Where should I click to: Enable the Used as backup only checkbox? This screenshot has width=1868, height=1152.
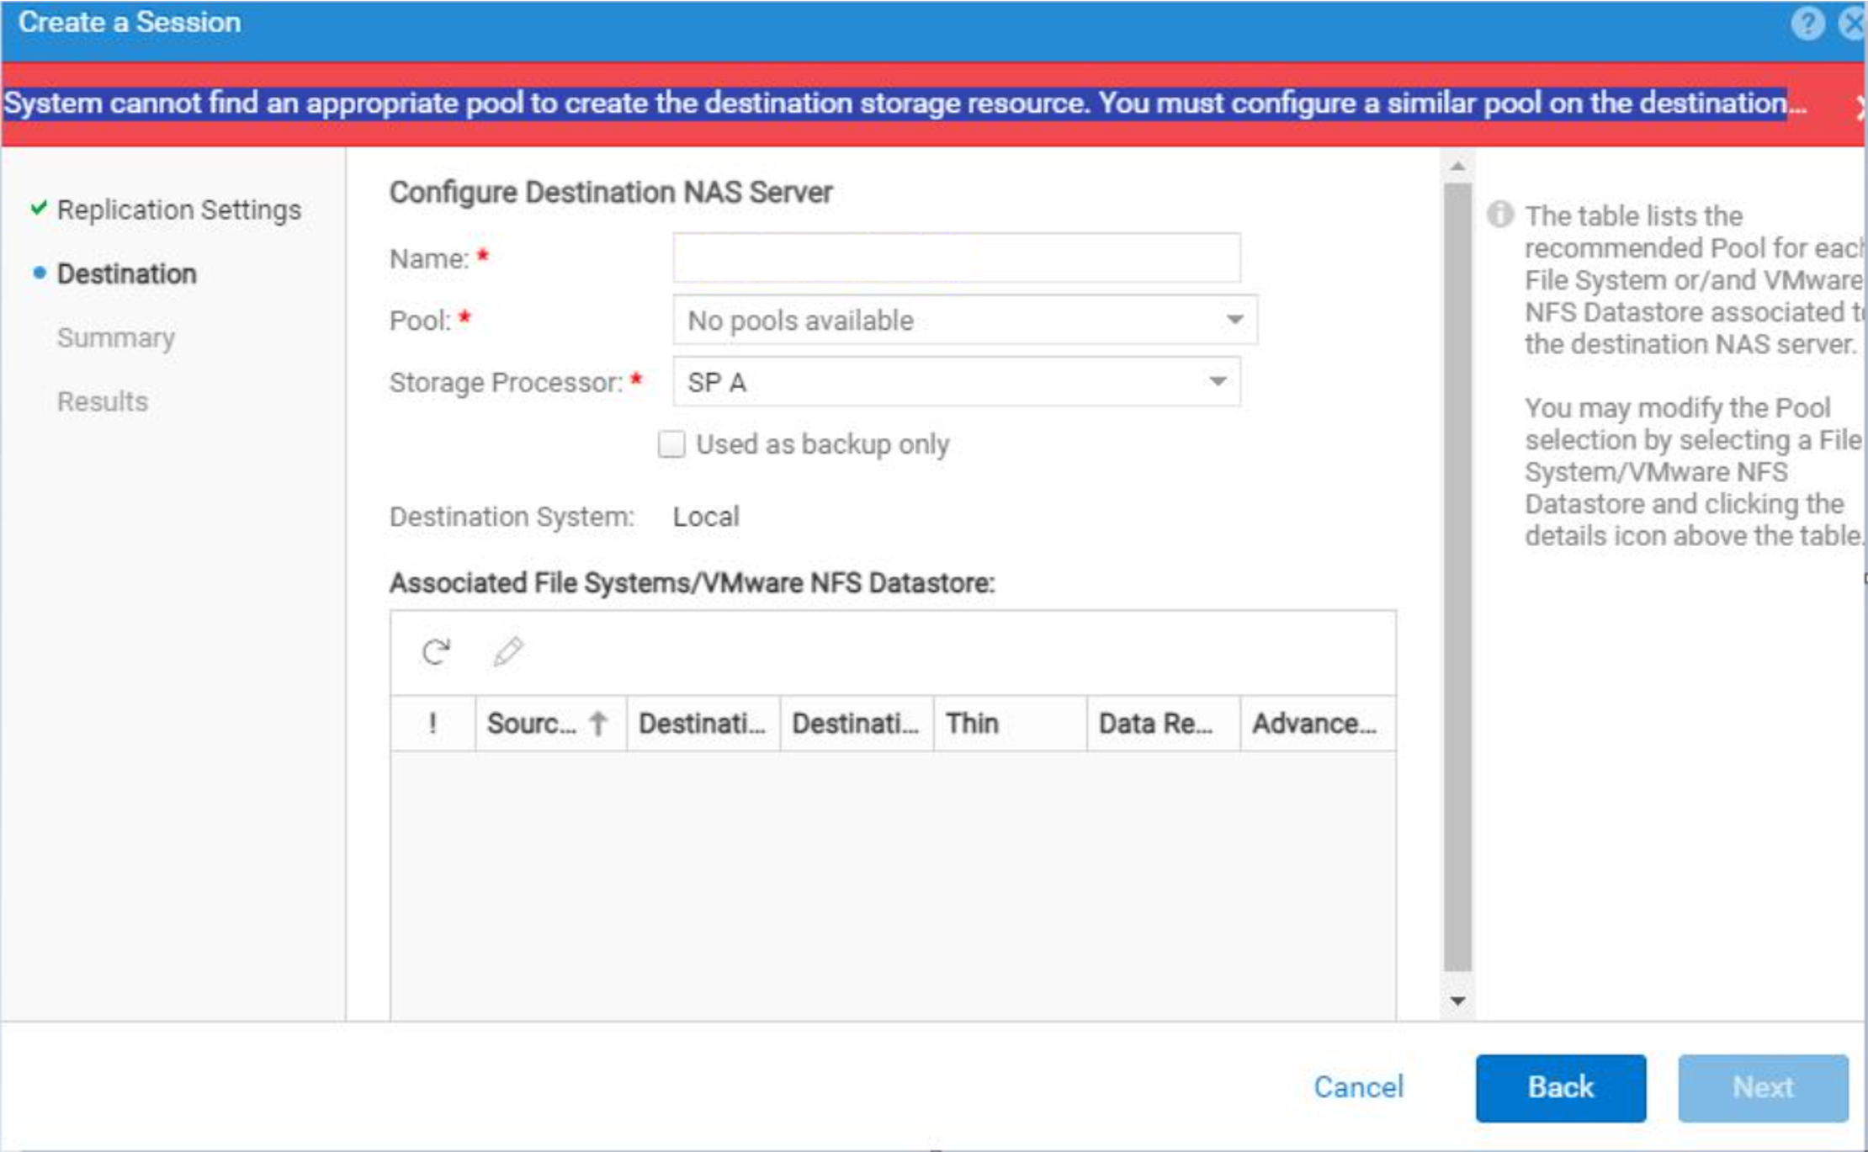[671, 443]
